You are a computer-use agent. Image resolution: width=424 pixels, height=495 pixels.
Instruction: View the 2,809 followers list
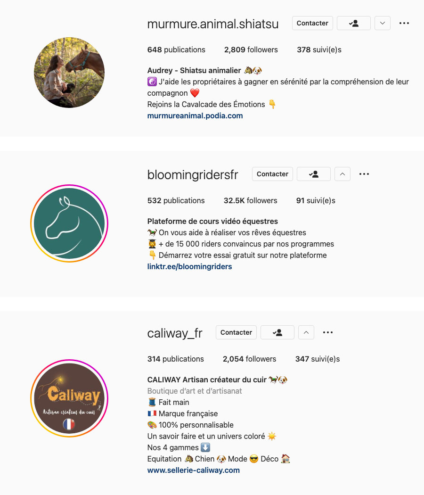point(251,50)
